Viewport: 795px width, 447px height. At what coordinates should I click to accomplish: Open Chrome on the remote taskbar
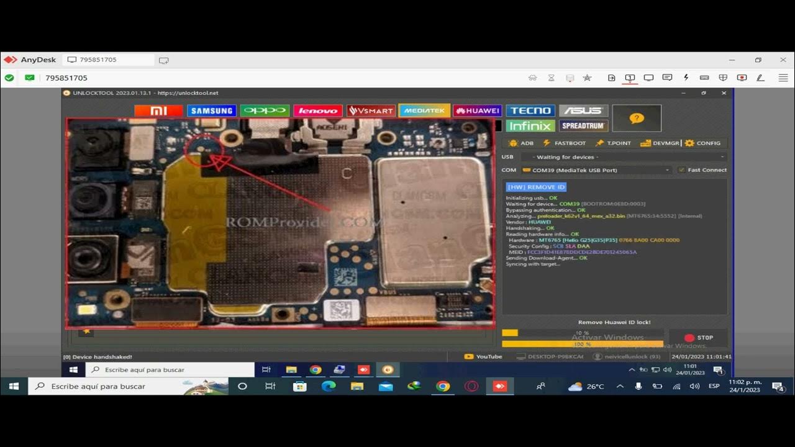[x=316, y=369]
